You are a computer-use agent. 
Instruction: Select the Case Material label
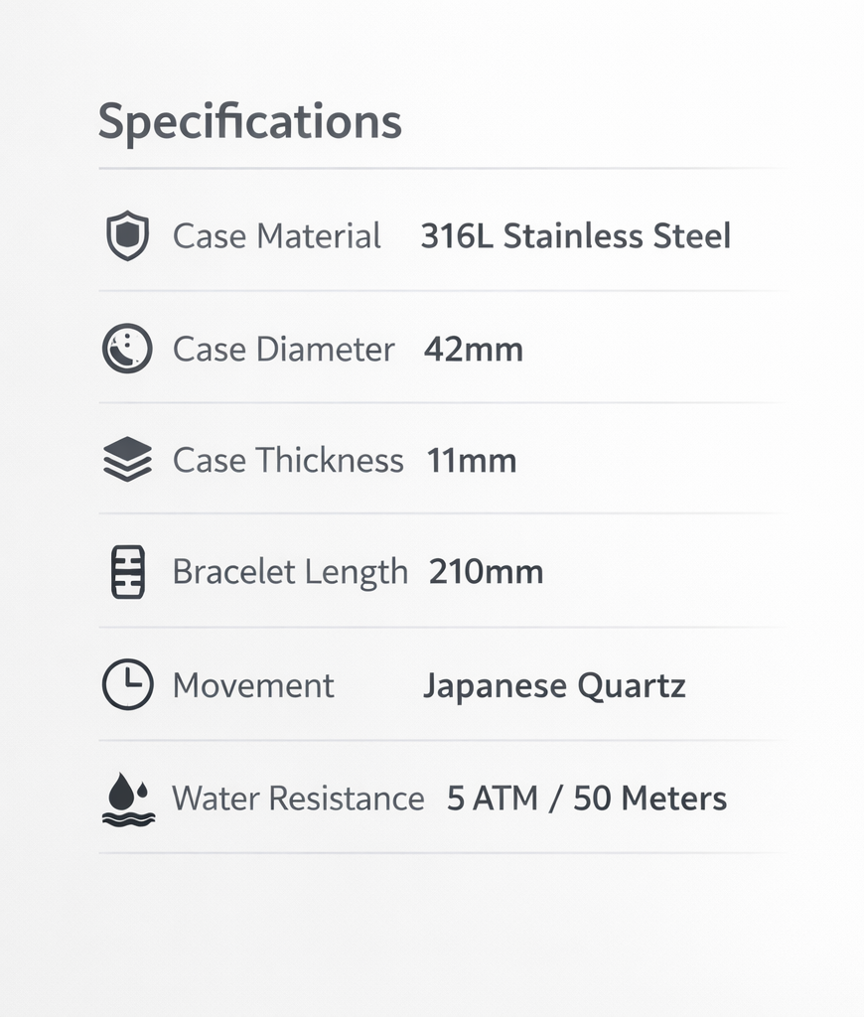(x=276, y=236)
